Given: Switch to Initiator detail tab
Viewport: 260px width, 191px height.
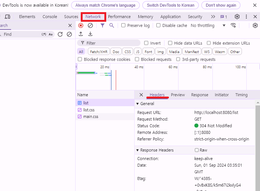Looking at the screenshot, I should tap(222, 95).
